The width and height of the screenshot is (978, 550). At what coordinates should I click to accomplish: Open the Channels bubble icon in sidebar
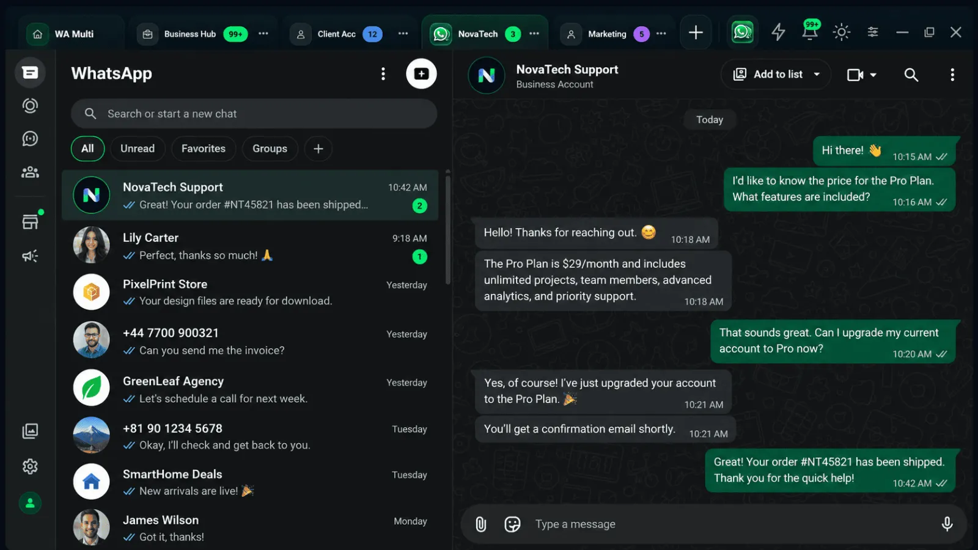coord(30,139)
